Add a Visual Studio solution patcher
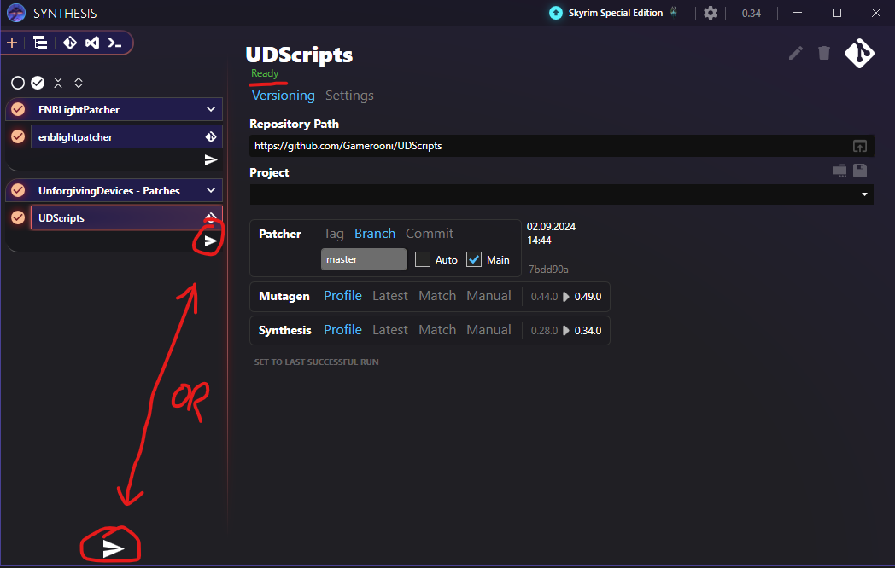 coord(92,43)
